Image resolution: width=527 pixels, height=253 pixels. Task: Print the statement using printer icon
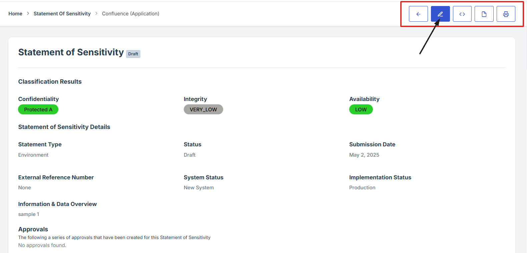click(506, 14)
